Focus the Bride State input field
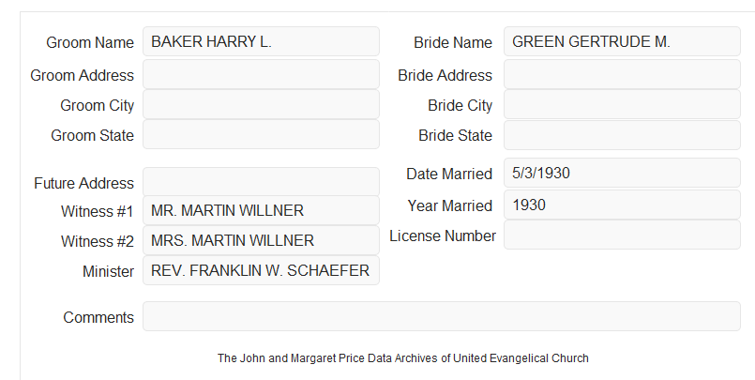Screen dimensions: 755x380 click(622, 135)
